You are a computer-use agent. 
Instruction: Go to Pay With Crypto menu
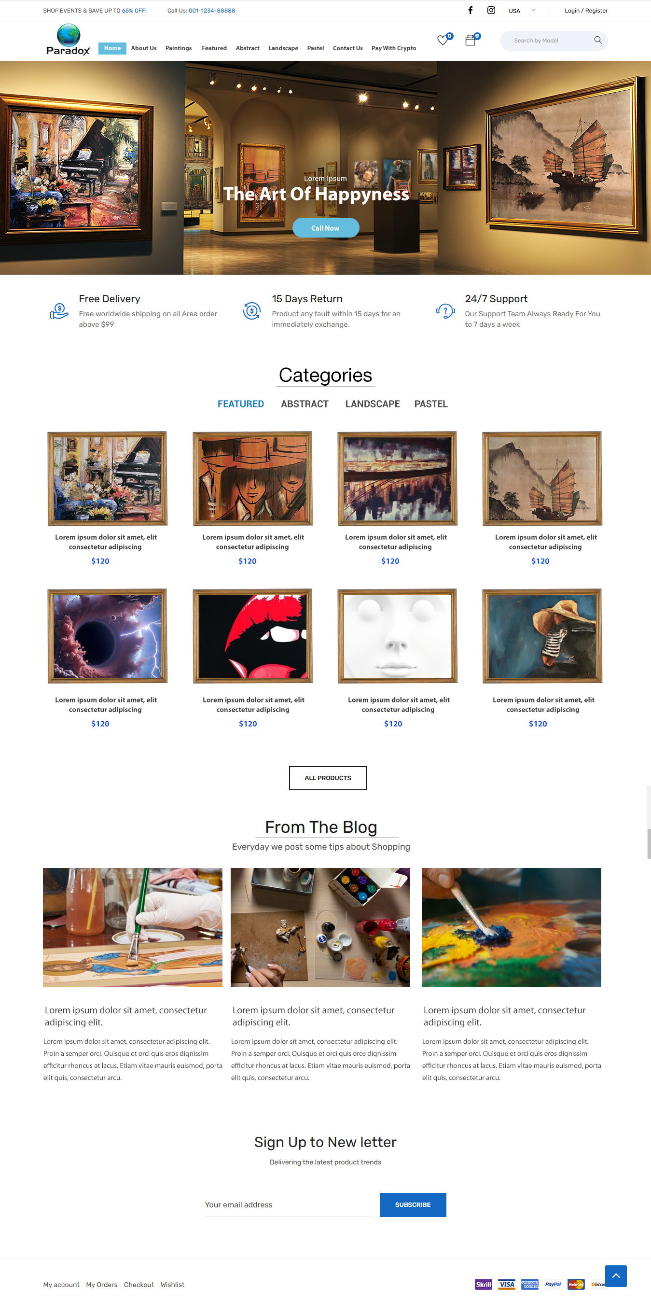click(x=394, y=48)
